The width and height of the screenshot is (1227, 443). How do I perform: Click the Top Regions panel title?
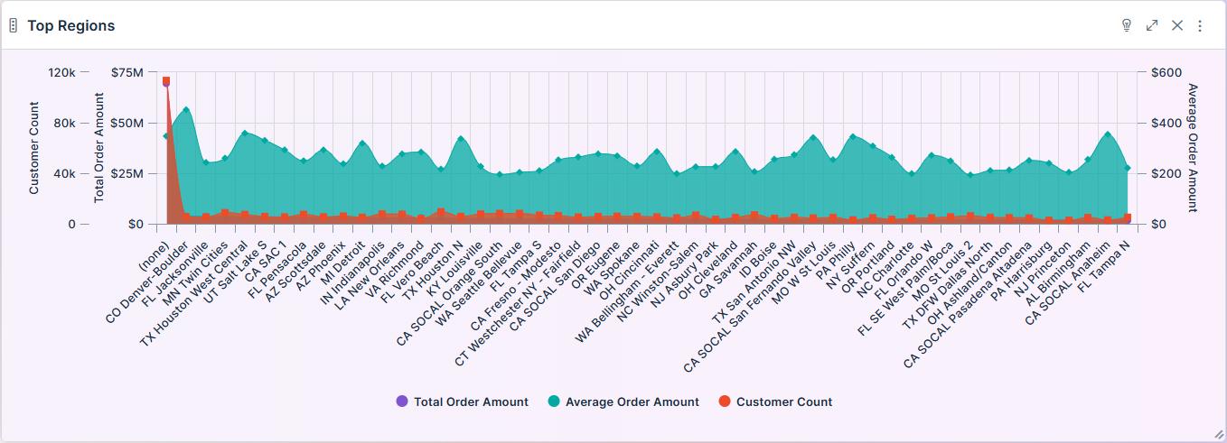click(x=71, y=25)
